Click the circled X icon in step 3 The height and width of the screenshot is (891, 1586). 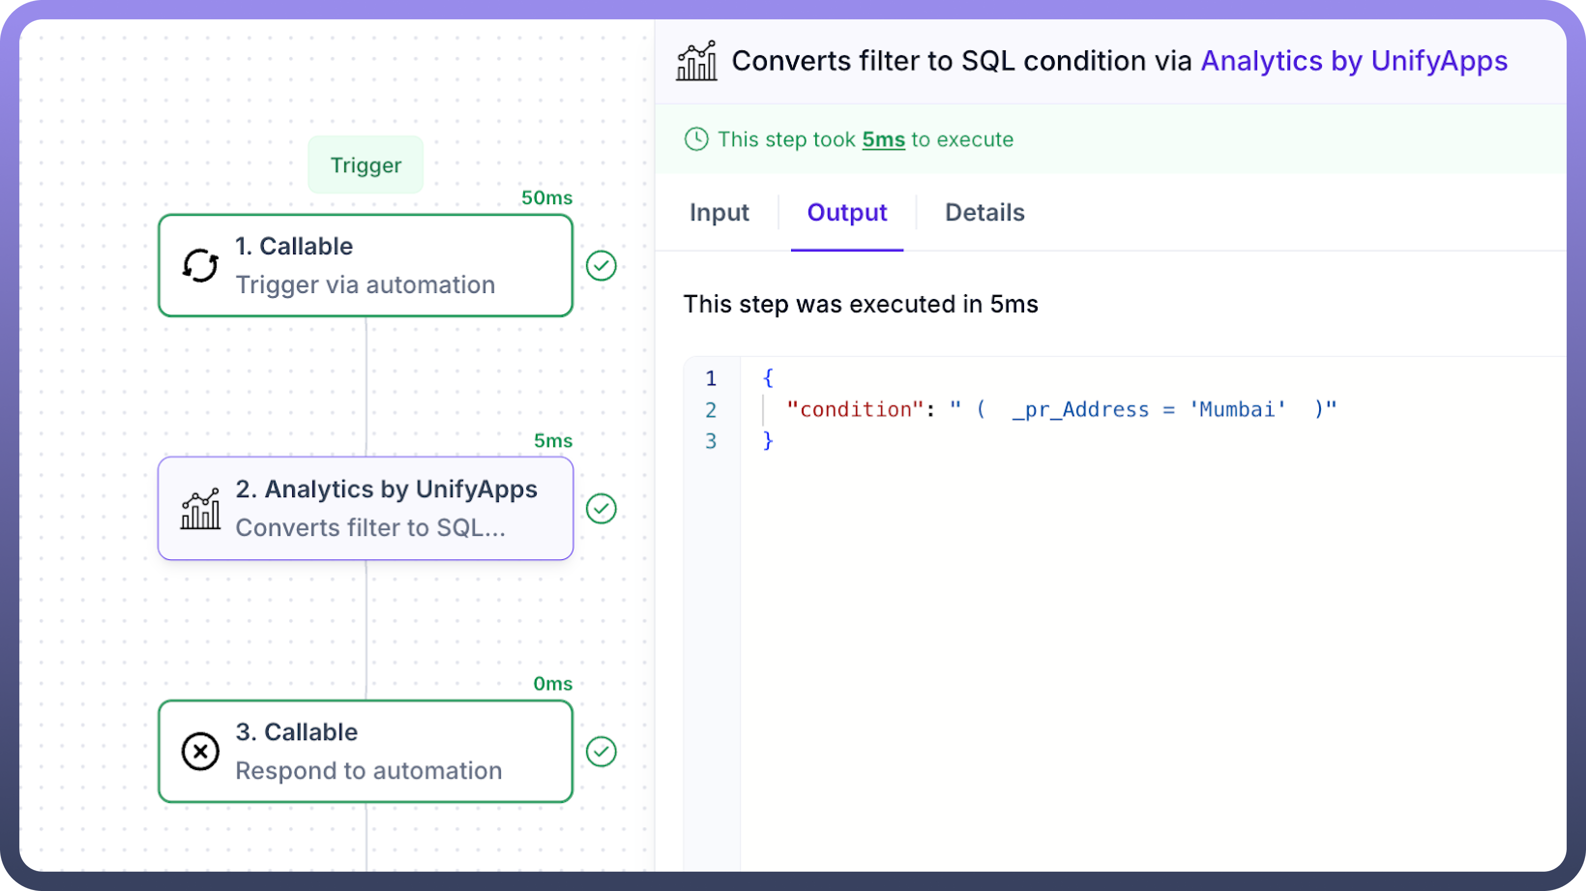pyautogui.click(x=200, y=751)
